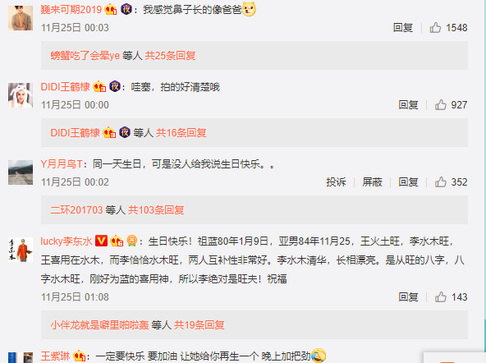The width and height of the screenshot is (486, 363).
Task: Reply to 臻来可期2019's comment via 回复
Action: (x=403, y=28)
